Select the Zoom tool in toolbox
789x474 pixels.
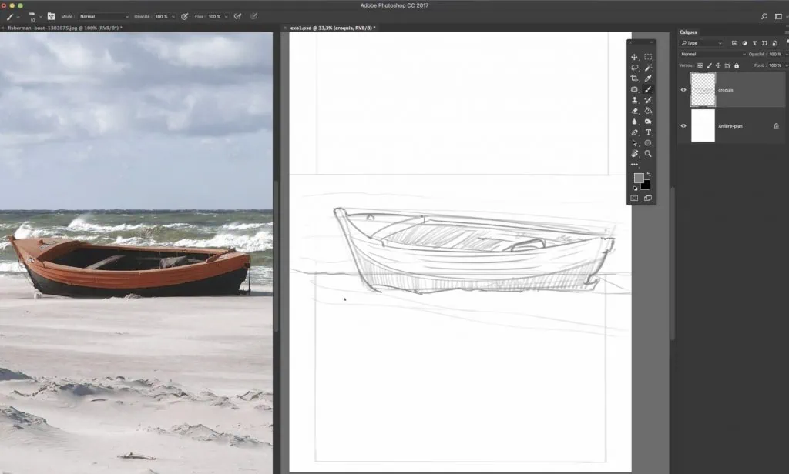648,154
